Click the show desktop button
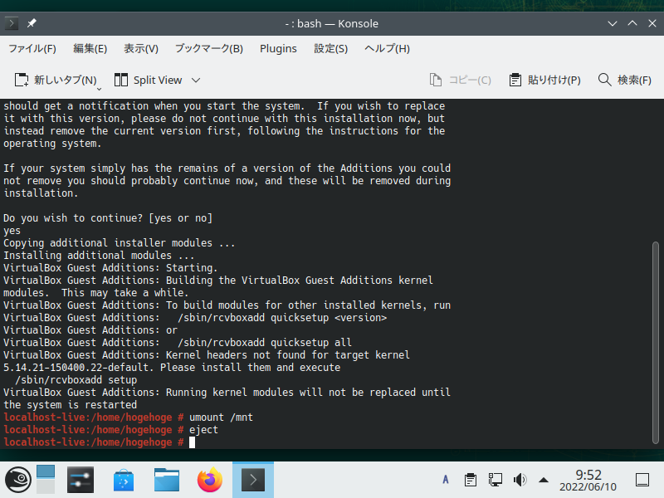Viewport: 664px width, 498px height. [x=642, y=480]
